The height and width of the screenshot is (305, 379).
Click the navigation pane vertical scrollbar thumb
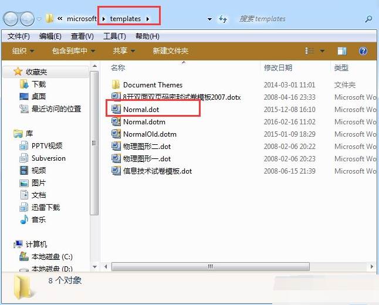94,143
